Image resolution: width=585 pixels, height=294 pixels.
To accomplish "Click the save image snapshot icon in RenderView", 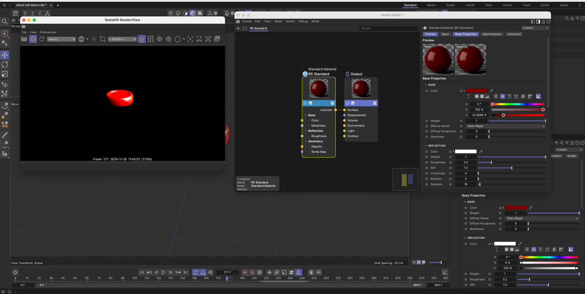I will pyautogui.click(x=217, y=39).
